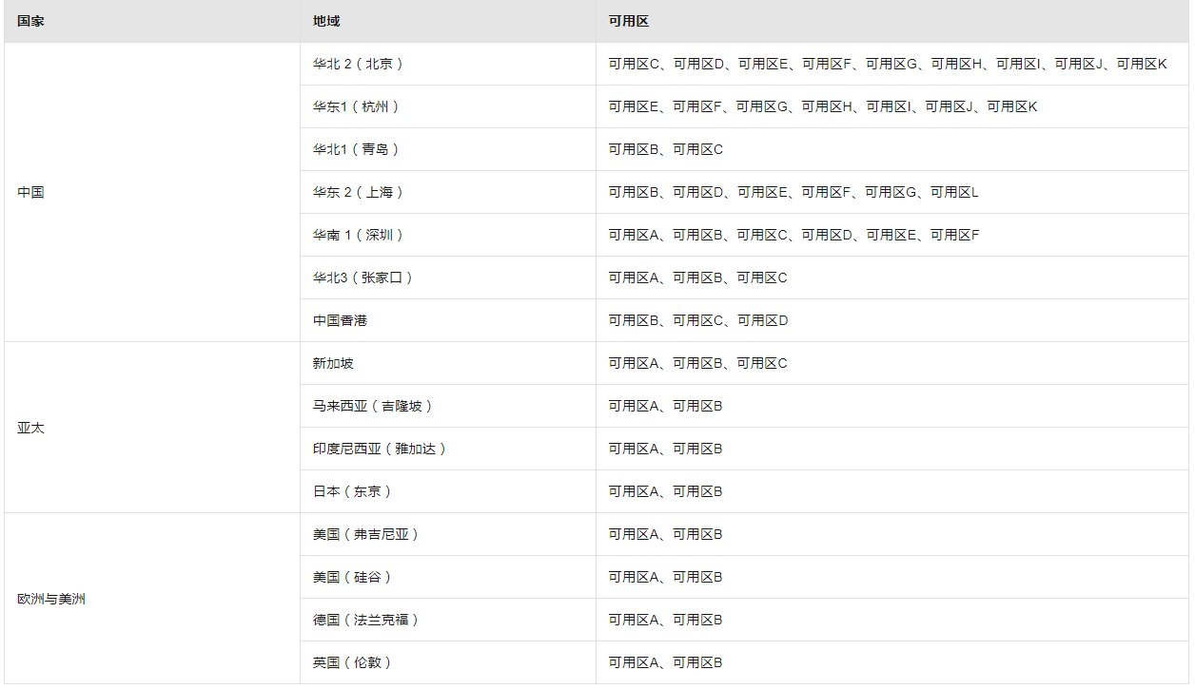Click the 华东 2（上海）region cell
This screenshot has width=1195, height=689.
(x=359, y=192)
